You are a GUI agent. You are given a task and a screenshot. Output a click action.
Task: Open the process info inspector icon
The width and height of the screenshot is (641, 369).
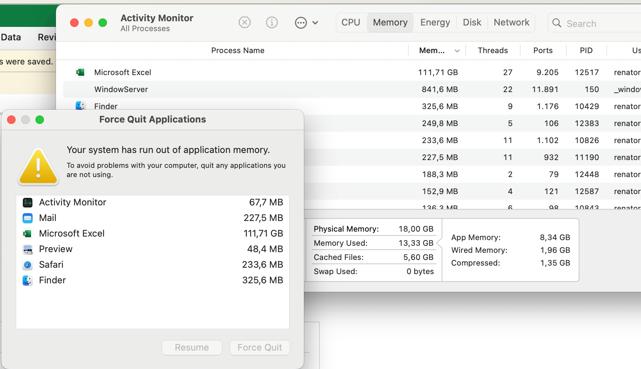pos(272,23)
